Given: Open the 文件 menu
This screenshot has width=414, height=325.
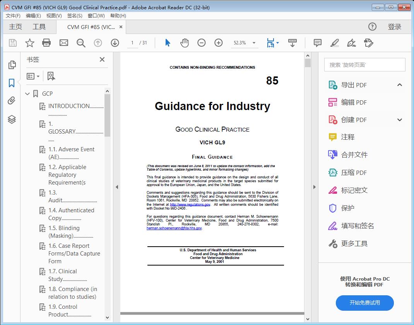Looking at the screenshot, I should 13,15.
